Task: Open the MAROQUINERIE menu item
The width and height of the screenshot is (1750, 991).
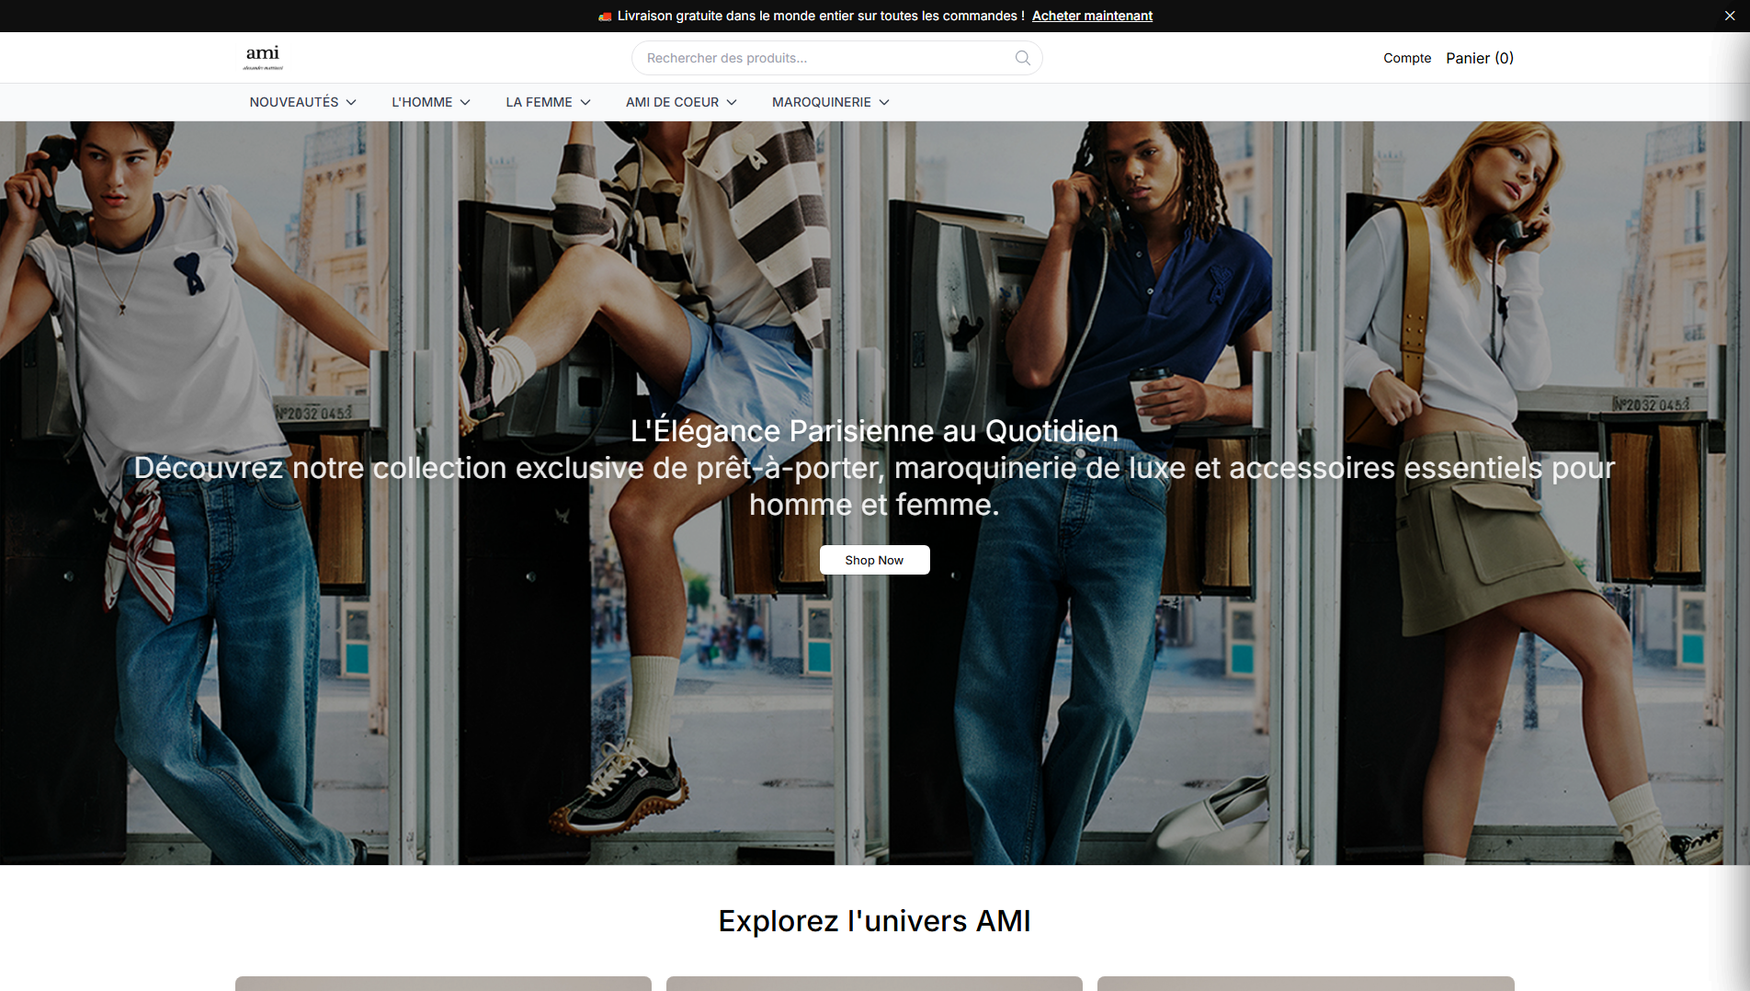Action: [x=822, y=102]
